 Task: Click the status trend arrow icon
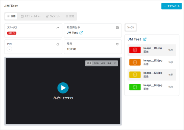coord(58,28)
